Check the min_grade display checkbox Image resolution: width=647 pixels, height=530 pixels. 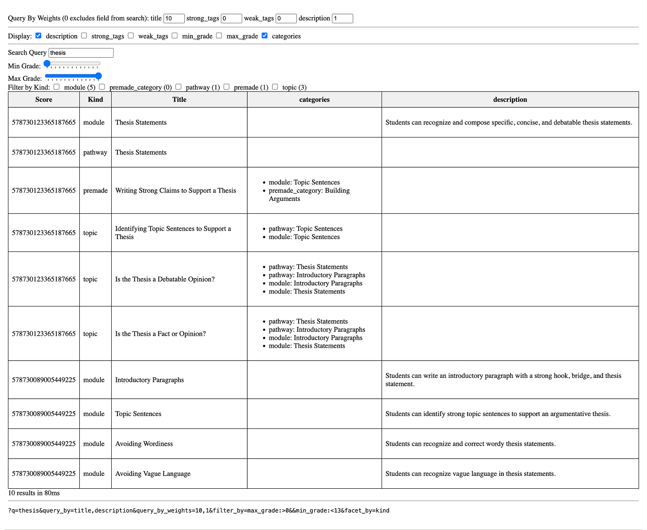pyautogui.click(x=175, y=35)
